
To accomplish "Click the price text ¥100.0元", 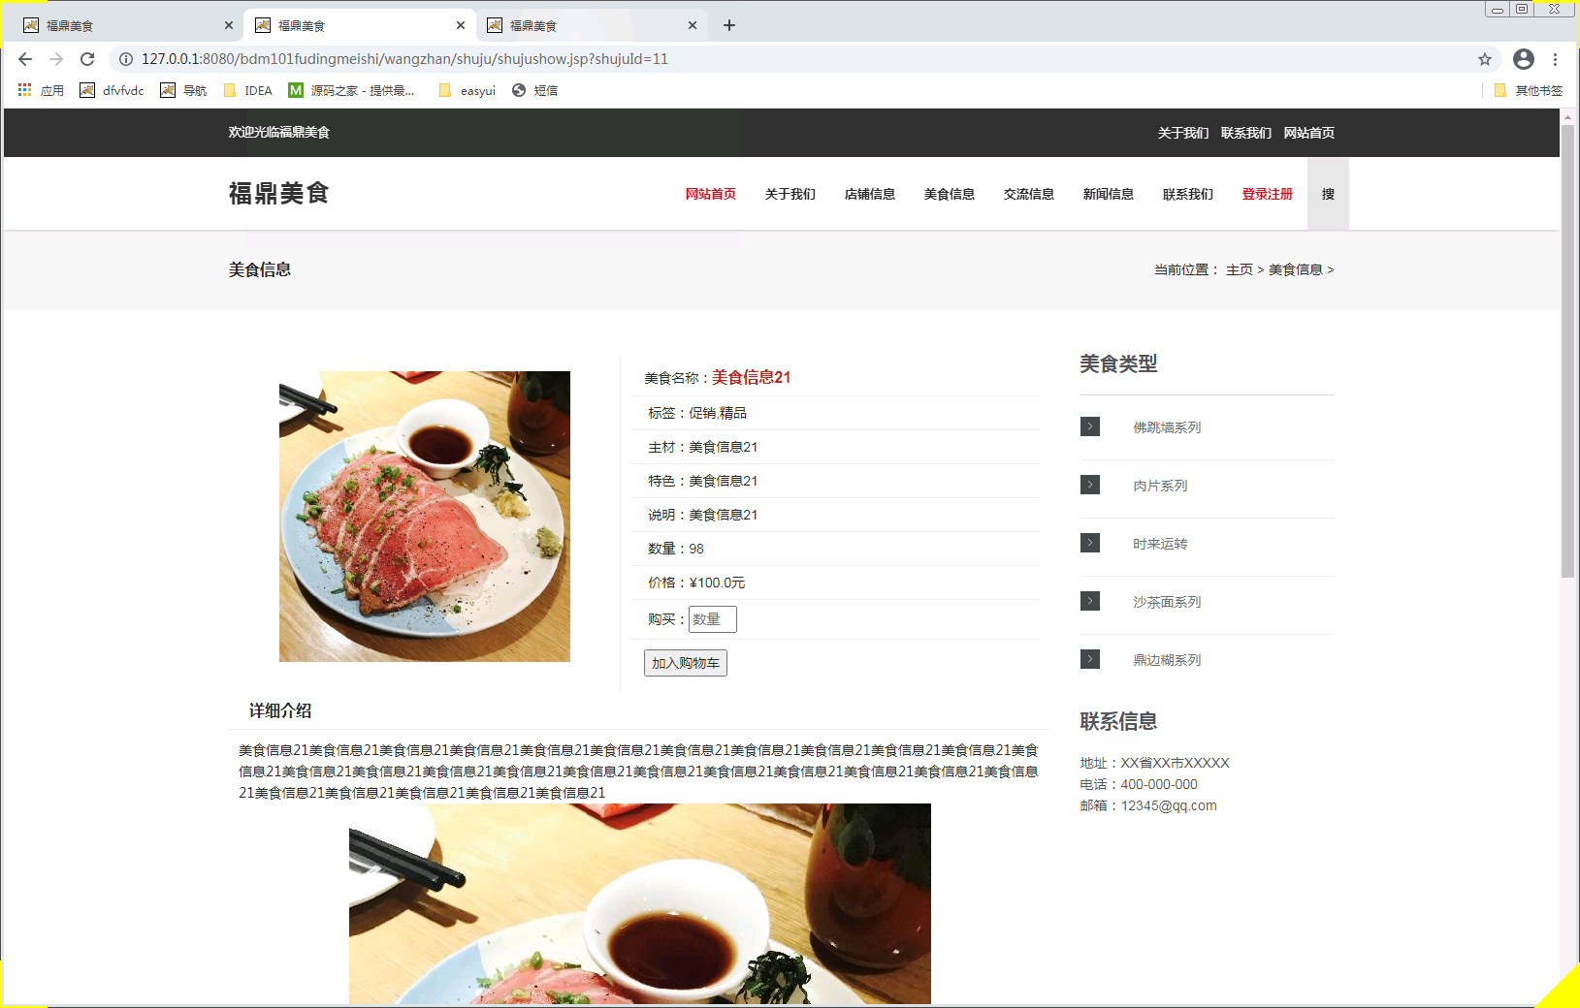I will (x=718, y=583).
